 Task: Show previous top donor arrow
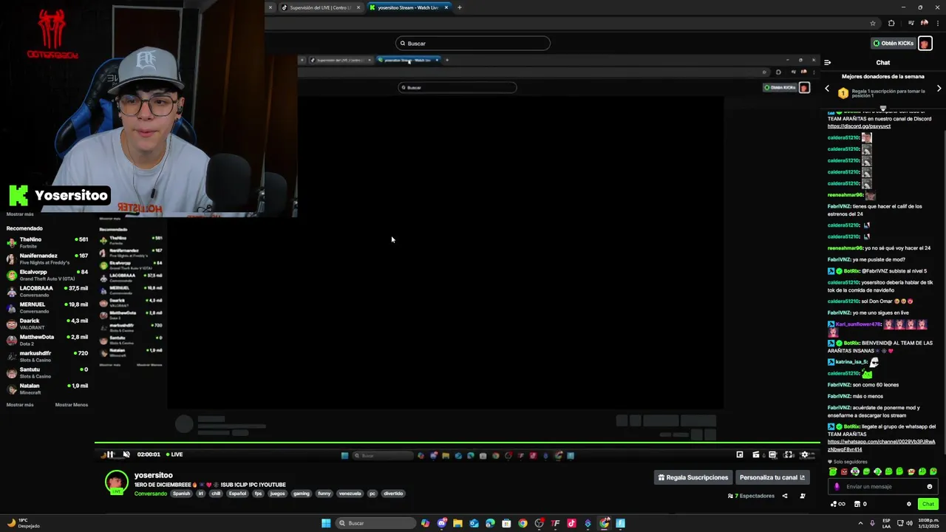click(x=827, y=89)
